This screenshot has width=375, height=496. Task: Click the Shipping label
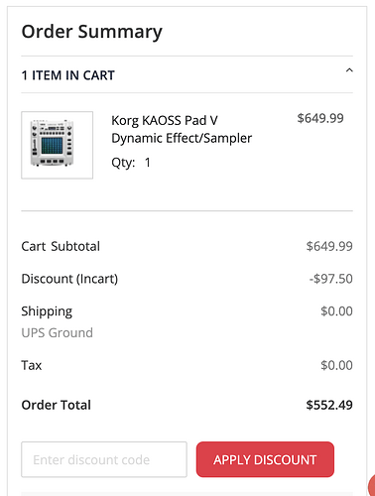coord(47,311)
